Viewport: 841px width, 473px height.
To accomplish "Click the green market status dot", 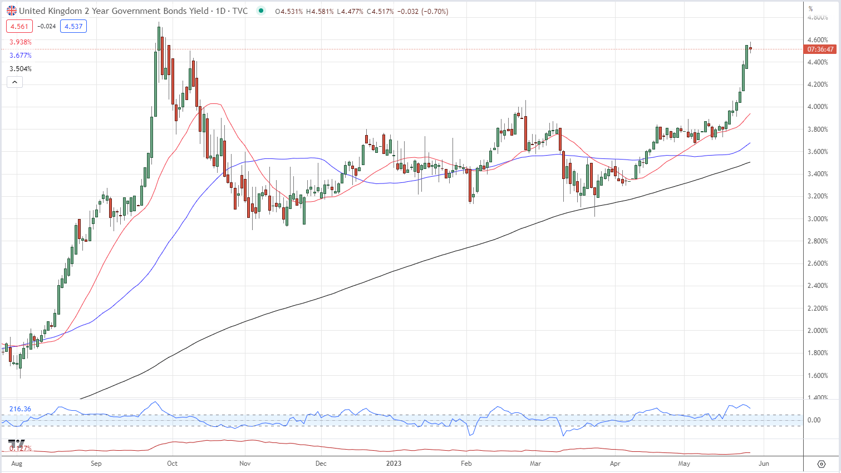I will (261, 11).
